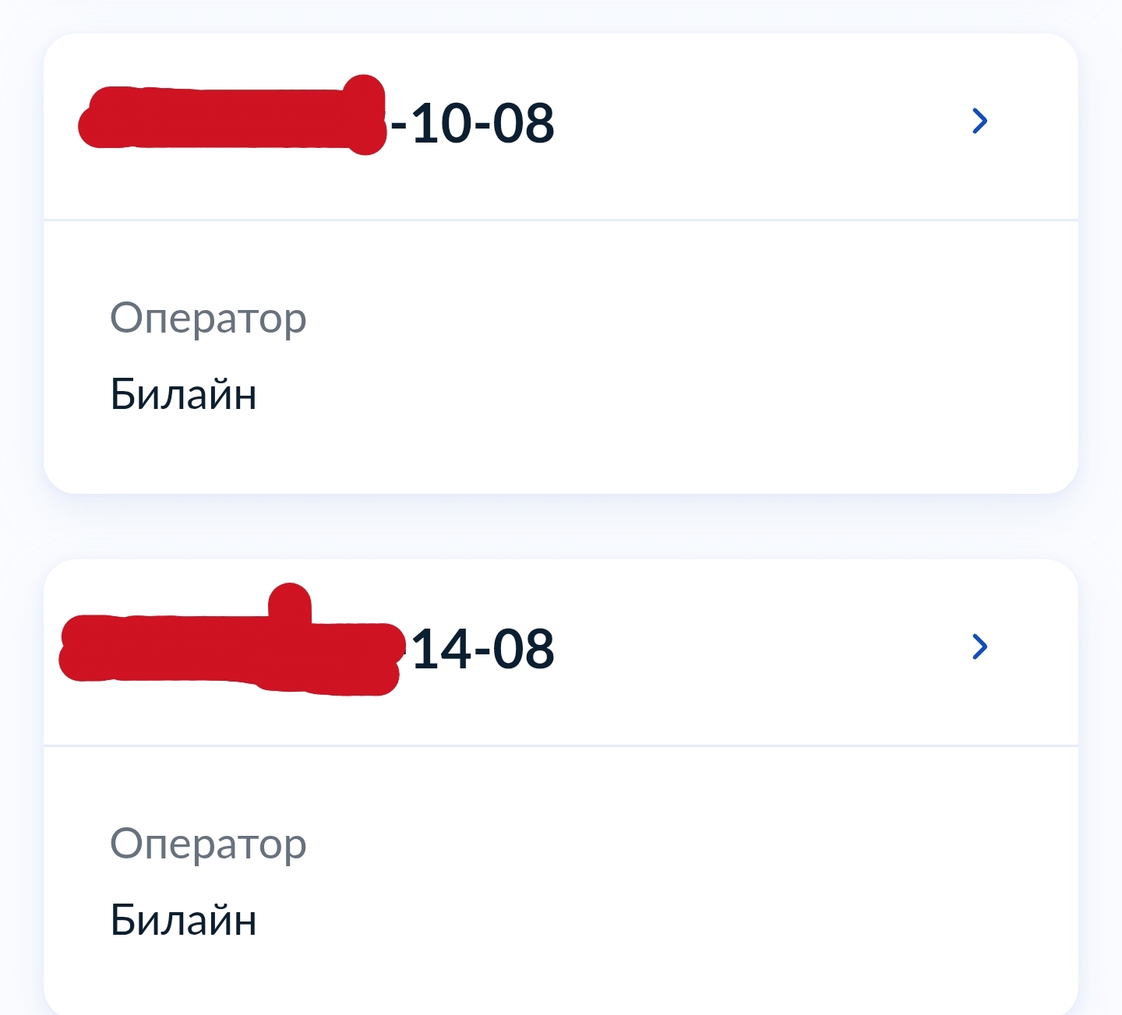Click the Оператор label in the first card
The height and width of the screenshot is (1015, 1122).
(208, 319)
